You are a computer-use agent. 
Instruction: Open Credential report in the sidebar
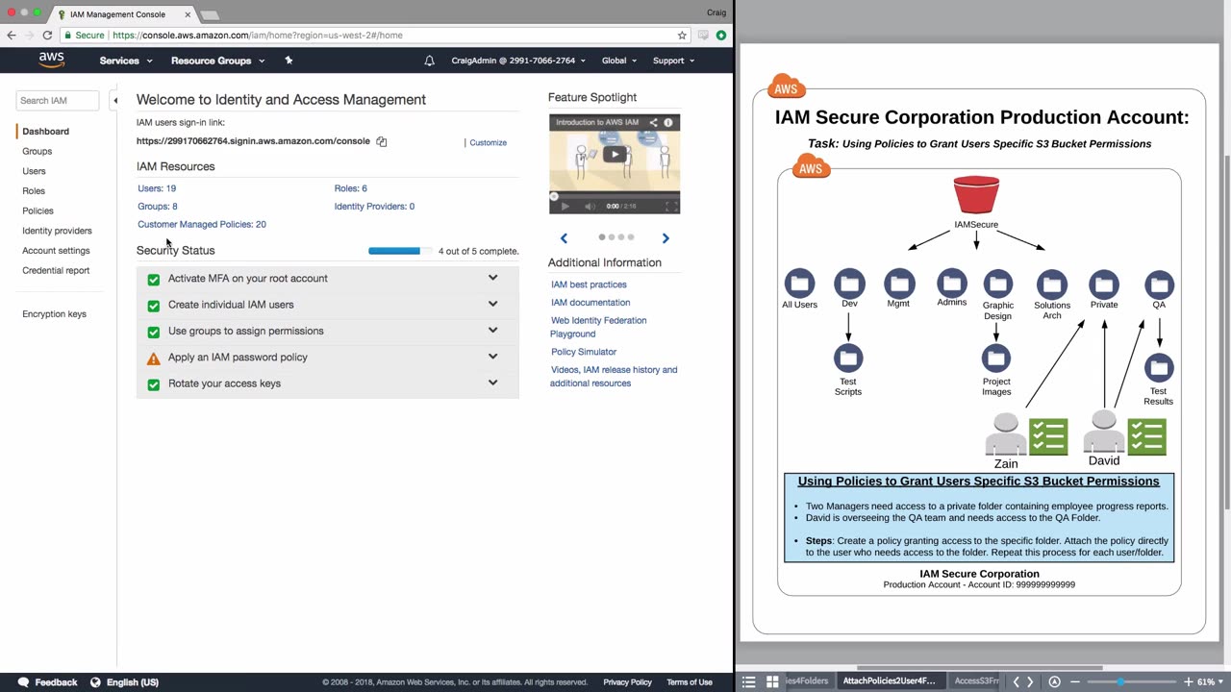56,270
